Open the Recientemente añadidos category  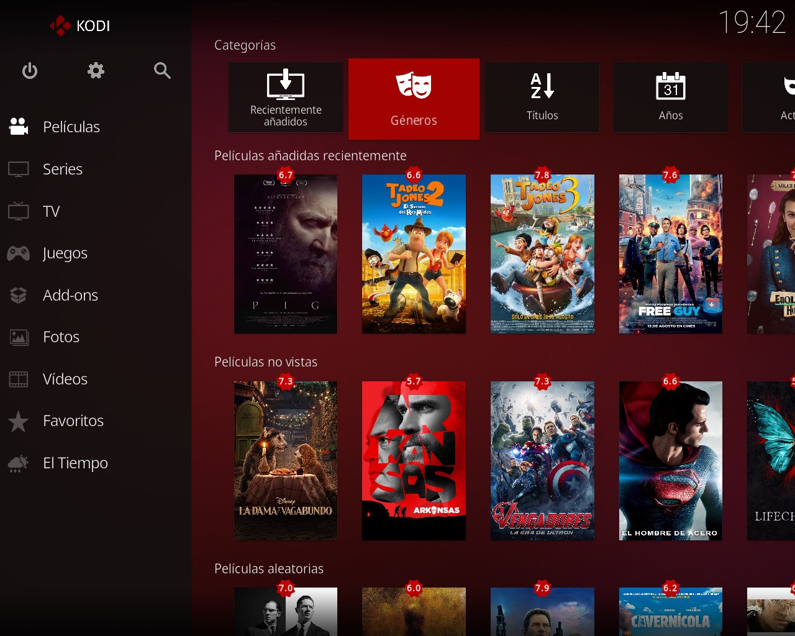coord(286,98)
